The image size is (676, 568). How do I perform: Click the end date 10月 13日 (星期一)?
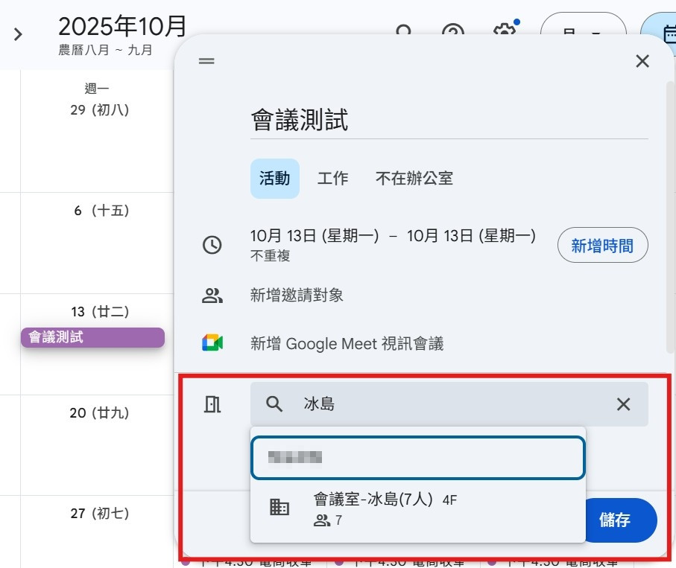pos(471,236)
